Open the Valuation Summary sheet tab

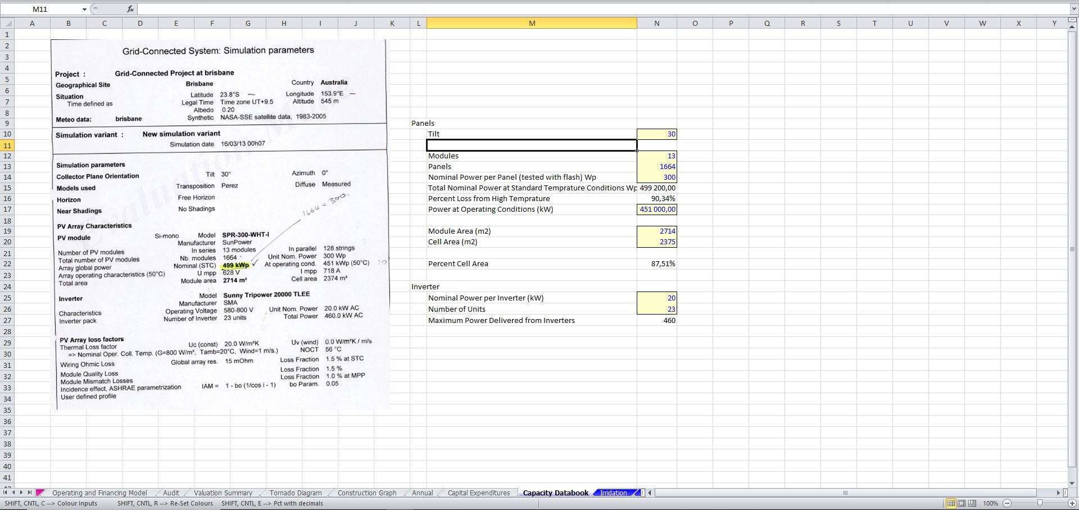[x=223, y=493]
